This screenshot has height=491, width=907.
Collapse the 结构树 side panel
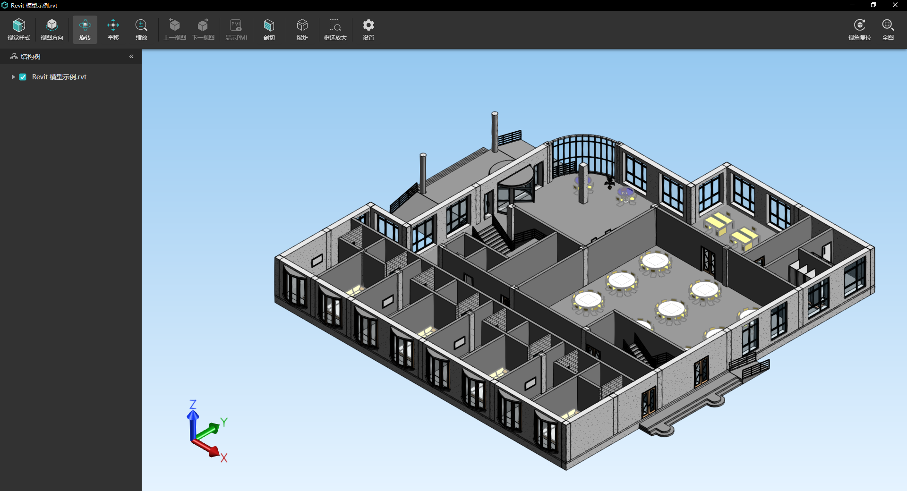tap(131, 56)
